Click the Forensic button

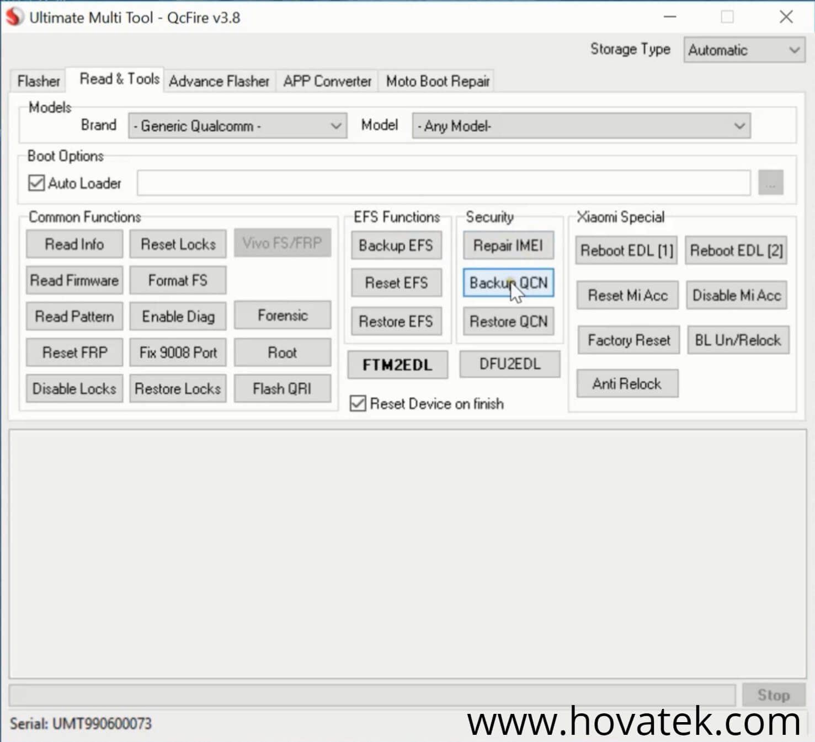point(283,315)
